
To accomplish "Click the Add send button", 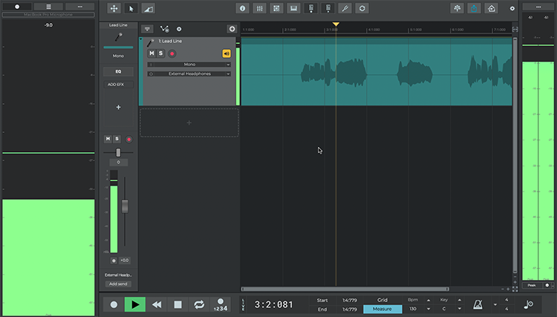I will tap(118, 284).
